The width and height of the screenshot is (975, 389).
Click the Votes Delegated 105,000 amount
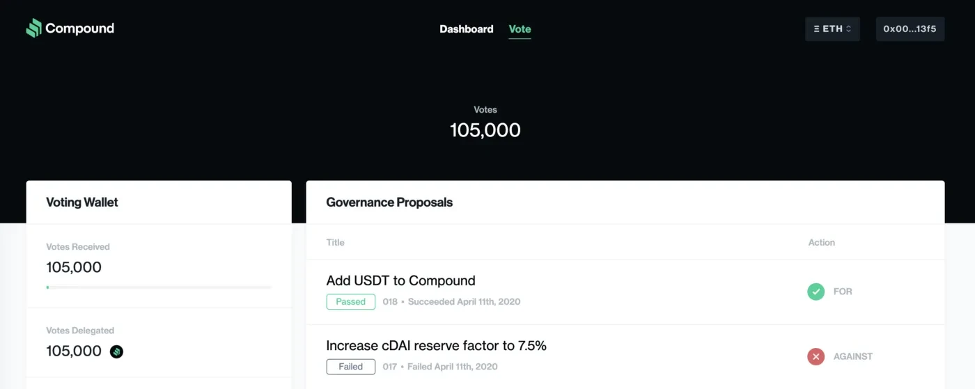tap(74, 351)
